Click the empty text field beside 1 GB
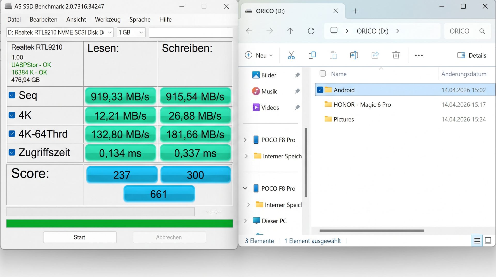This screenshot has width=496, height=277. [x=191, y=33]
